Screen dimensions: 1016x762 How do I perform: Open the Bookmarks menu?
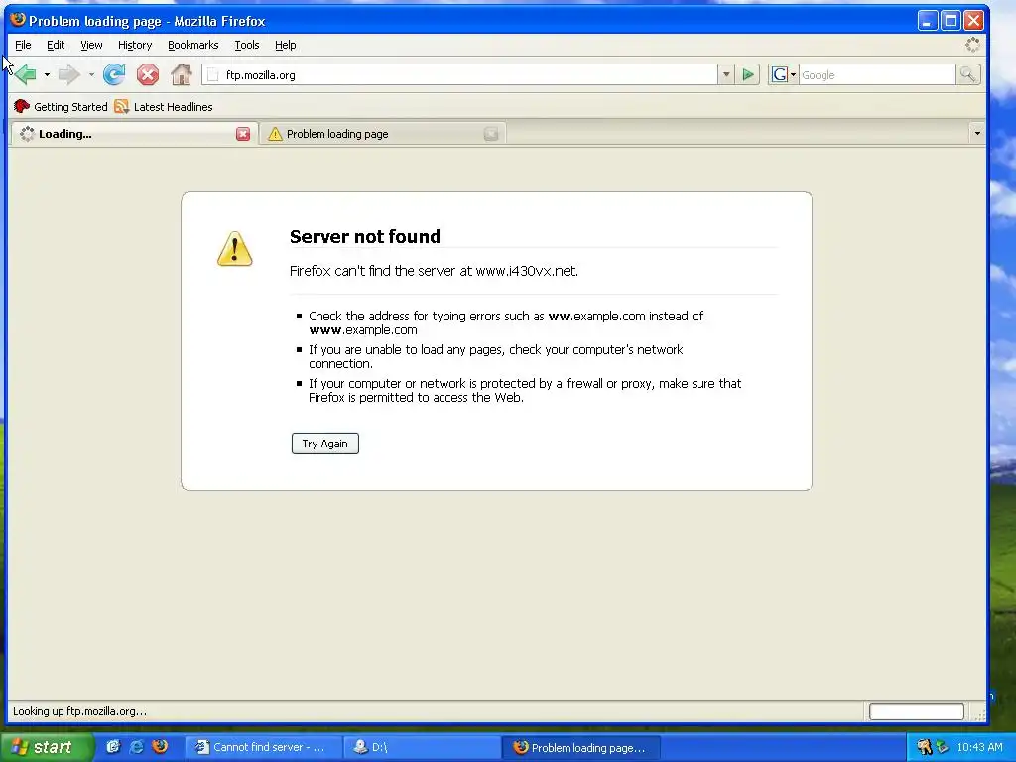(193, 45)
